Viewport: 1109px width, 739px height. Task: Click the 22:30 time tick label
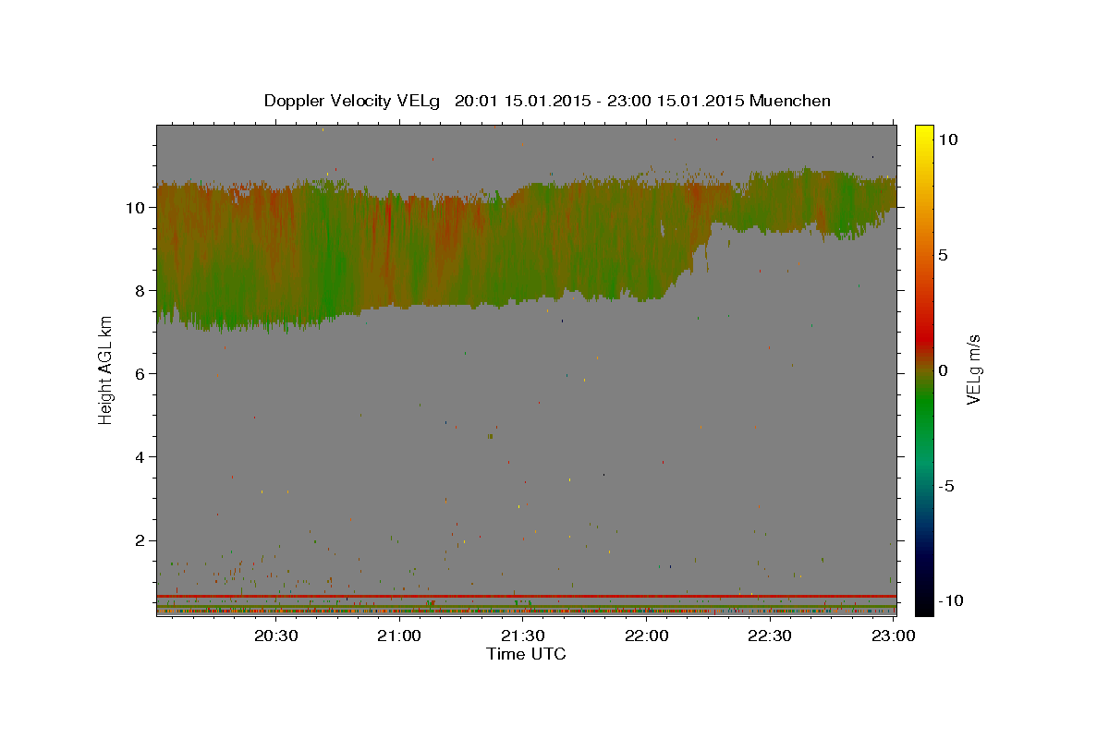click(x=770, y=636)
